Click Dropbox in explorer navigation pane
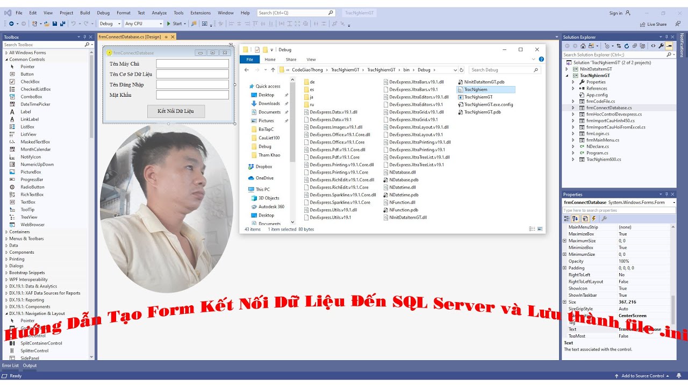Viewport: 688px width, 387px height. (260, 167)
